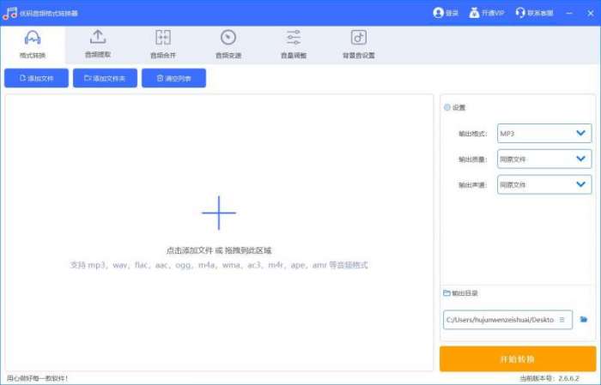Screen dimensions: 601x385
Task: Open the 音频提取 audio extraction tab
Action: pos(98,45)
